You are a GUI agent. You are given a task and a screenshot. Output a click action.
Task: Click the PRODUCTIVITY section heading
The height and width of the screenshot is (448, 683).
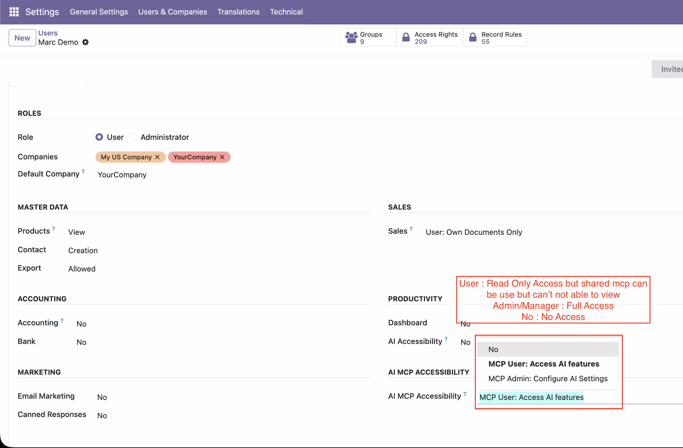tap(415, 299)
